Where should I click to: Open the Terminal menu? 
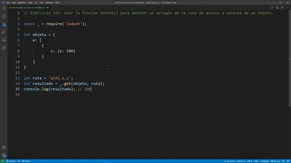point(49,3)
